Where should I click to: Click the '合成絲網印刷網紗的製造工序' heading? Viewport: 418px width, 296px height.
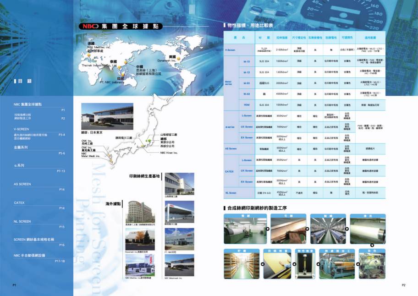[x=257, y=208]
